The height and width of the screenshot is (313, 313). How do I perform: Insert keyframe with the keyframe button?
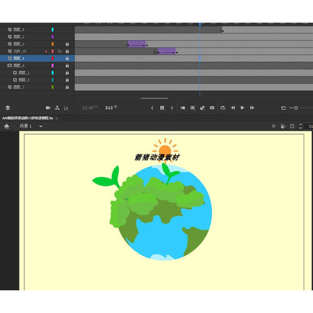tap(162, 108)
